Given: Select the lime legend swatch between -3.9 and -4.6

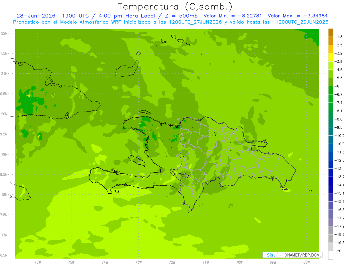Looking at the screenshot, I should pyautogui.click(x=331, y=65).
